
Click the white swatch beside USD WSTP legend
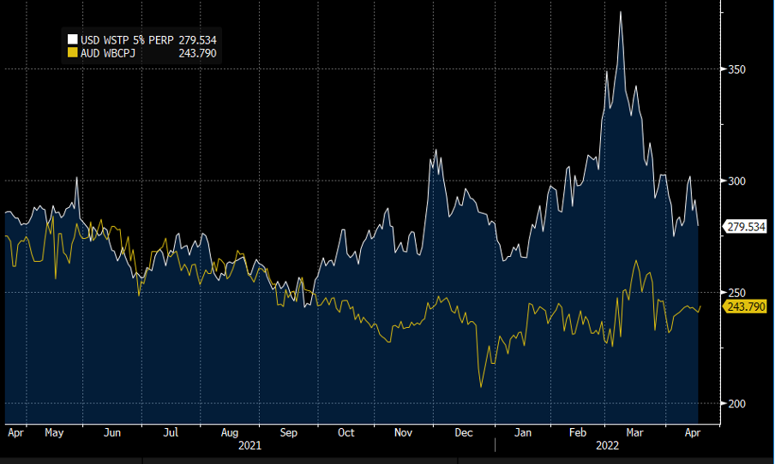click(74, 40)
